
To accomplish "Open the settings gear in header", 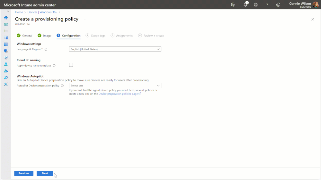I will point(256,5).
